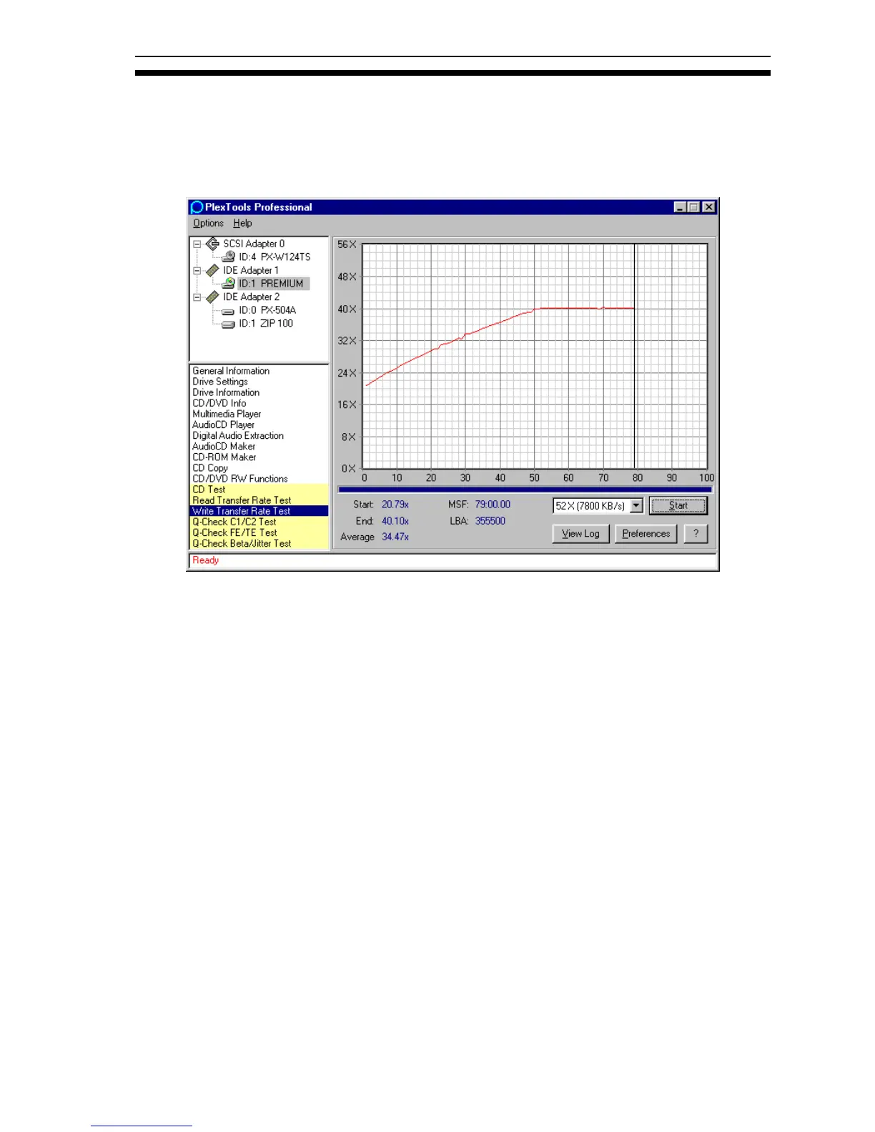This screenshot has width=875, height=1132.
Task: Select IDE Adapter 2 label
Action: [x=252, y=297]
